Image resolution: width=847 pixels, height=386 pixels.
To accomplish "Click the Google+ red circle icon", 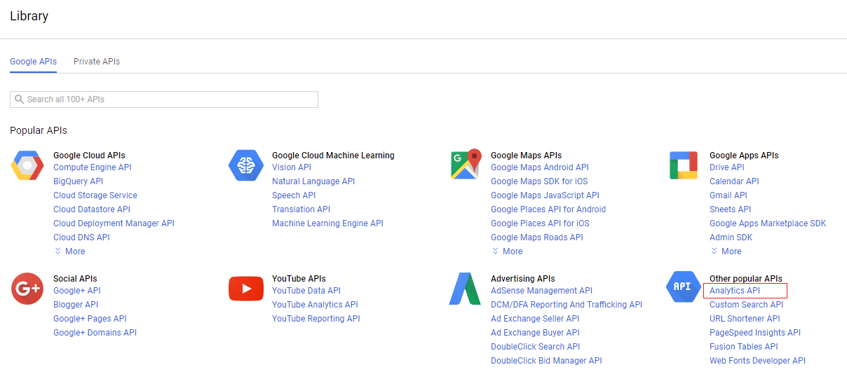I will (x=27, y=289).
